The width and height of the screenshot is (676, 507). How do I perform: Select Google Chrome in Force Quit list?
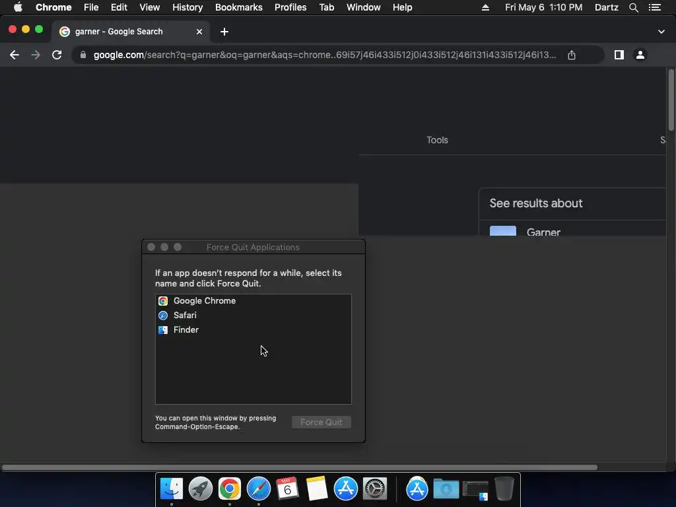(253, 301)
